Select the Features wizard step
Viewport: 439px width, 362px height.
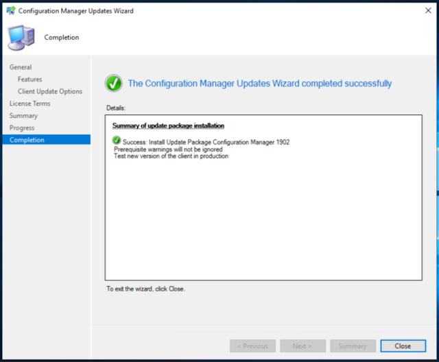pyautogui.click(x=29, y=79)
